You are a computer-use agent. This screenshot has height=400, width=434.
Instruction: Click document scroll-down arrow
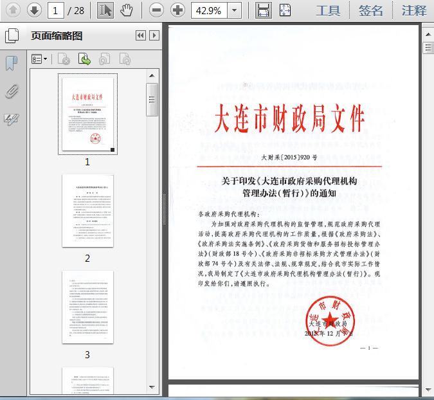coord(428,390)
